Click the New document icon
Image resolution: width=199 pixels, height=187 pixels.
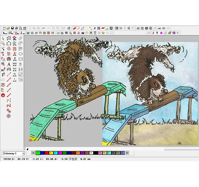click(x=4, y=28)
